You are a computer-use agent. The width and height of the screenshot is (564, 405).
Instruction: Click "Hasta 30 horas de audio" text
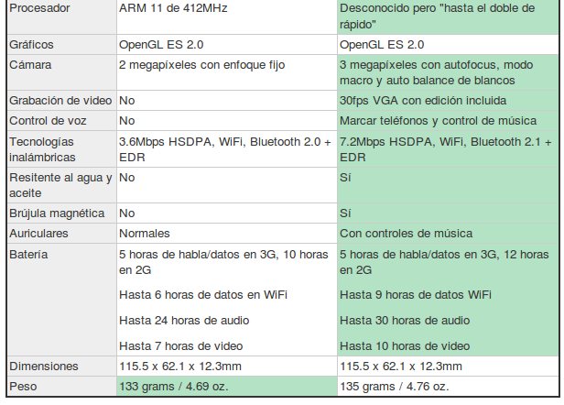tap(404, 320)
